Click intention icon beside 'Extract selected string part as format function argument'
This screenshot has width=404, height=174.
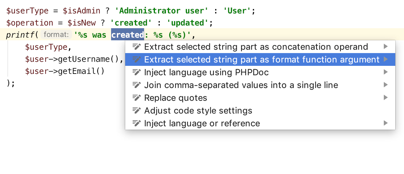point(136,59)
